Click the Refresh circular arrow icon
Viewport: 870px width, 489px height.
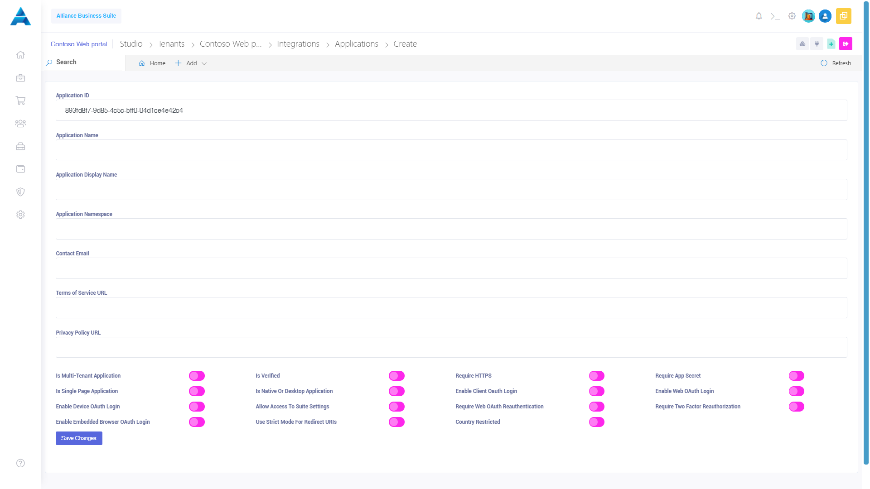[x=824, y=63]
